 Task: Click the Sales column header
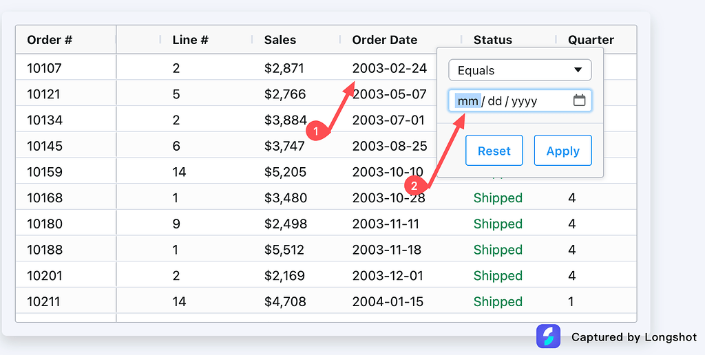pyautogui.click(x=280, y=40)
